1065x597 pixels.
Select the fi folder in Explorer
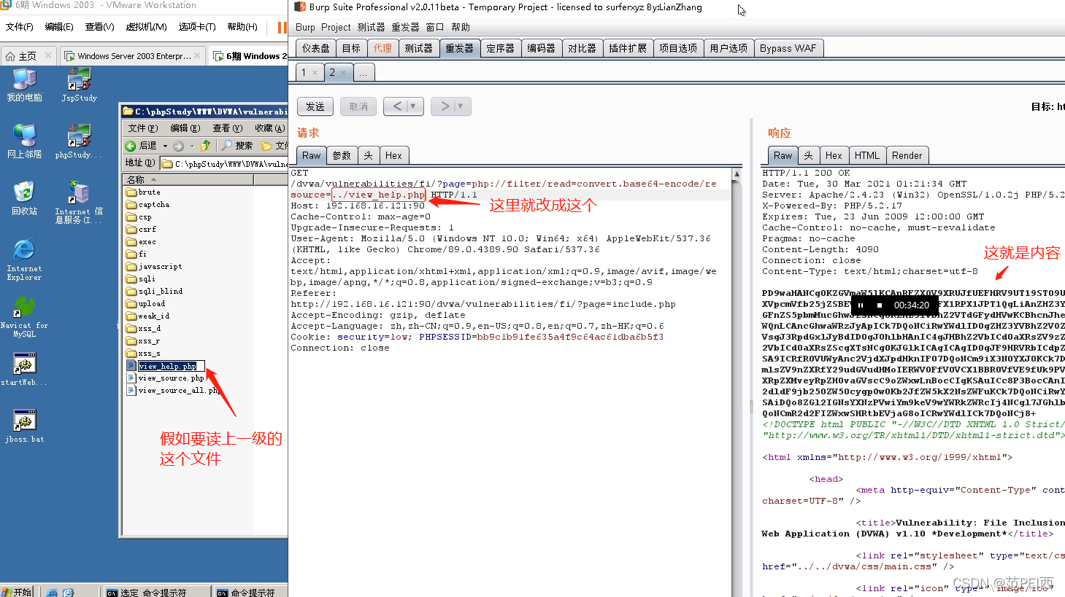click(x=137, y=254)
